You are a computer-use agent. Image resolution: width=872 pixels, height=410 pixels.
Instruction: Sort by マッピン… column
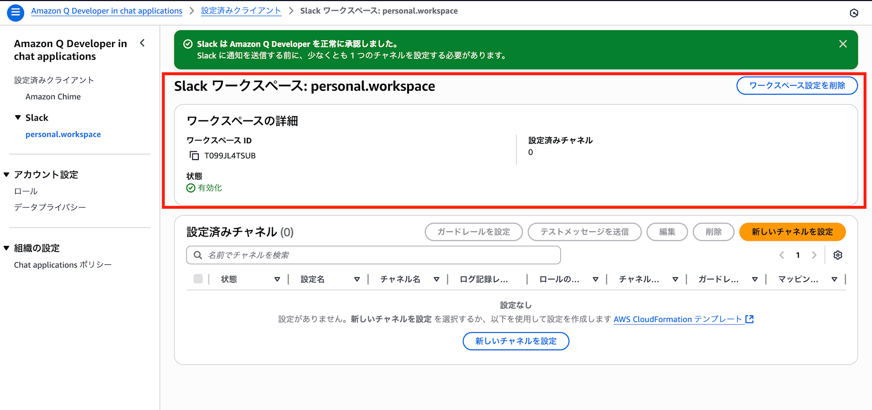[834, 280]
